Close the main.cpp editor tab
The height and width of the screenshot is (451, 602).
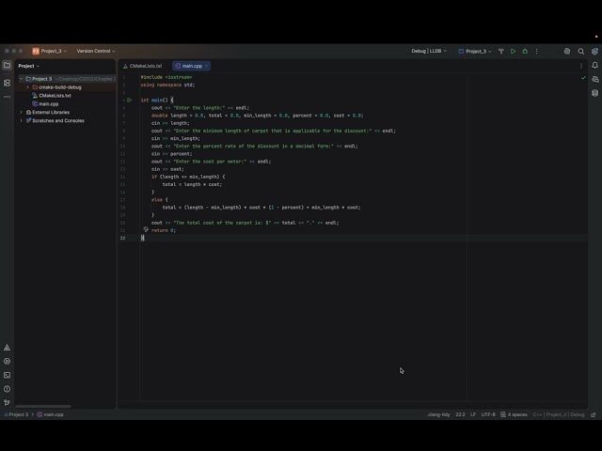[206, 66]
